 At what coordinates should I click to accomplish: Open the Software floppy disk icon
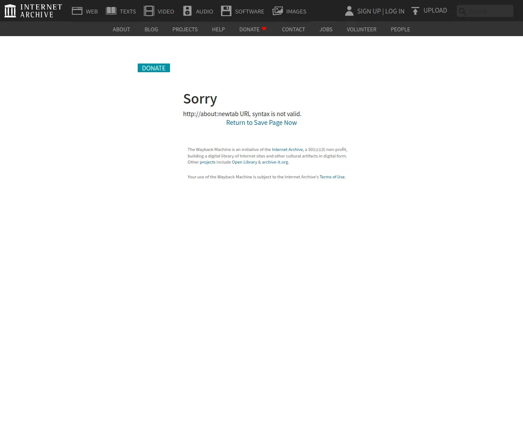coord(226,11)
